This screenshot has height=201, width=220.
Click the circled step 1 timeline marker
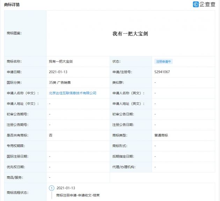pyautogui.click(x=52, y=188)
